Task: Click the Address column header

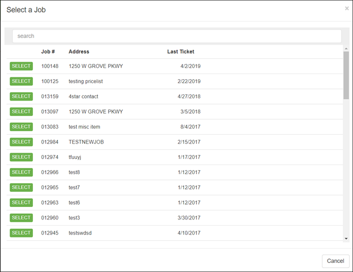Action: [x=79, y=51]
